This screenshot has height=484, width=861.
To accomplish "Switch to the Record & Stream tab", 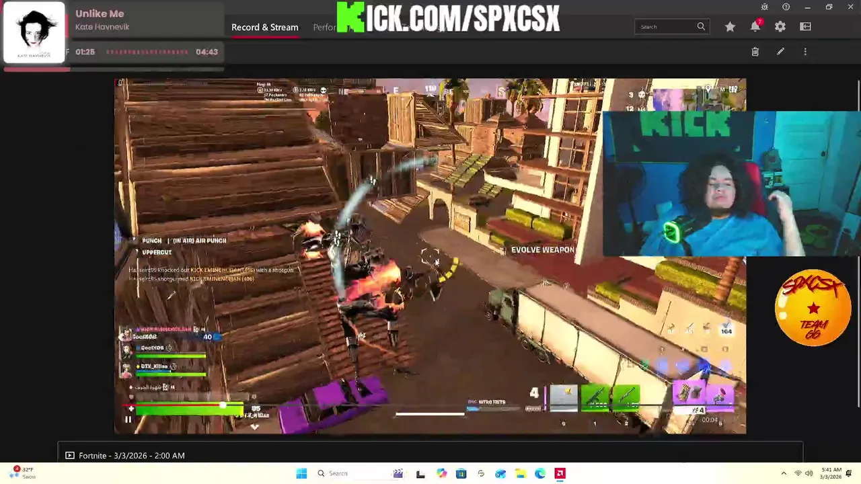I will pos(265,28).
